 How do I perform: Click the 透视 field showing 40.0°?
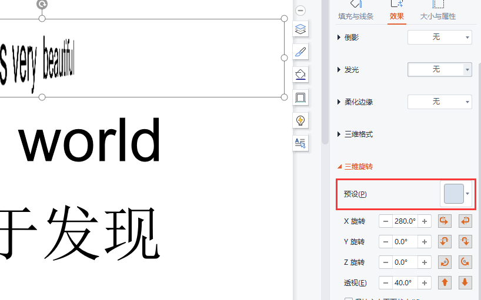tap(405, 282)
